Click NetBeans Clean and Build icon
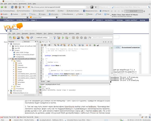Image resolution: width=151 pixels, height=121 pixels. pyautogui.click(x=59, y=38)
